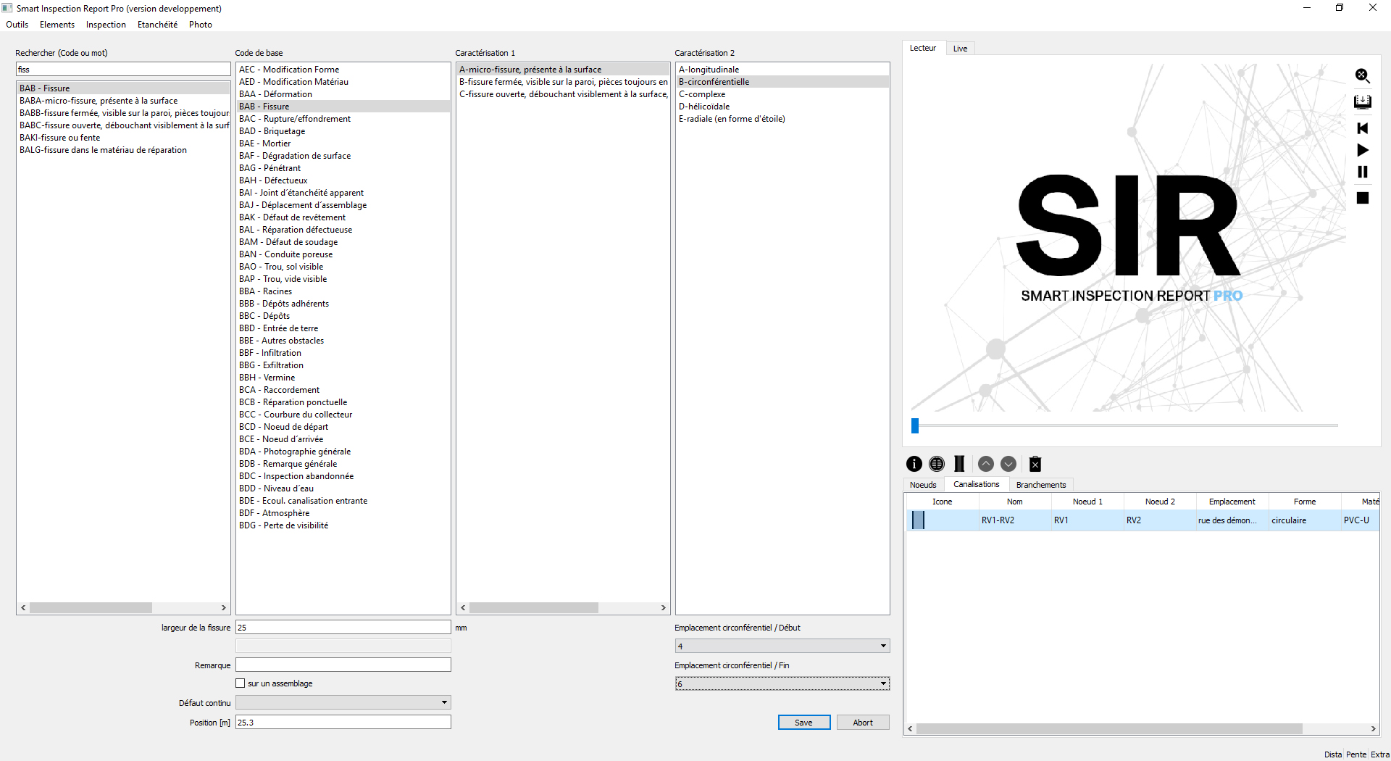
Task: Select 'BCA - Raccordement' code
Action: (343, 390)
